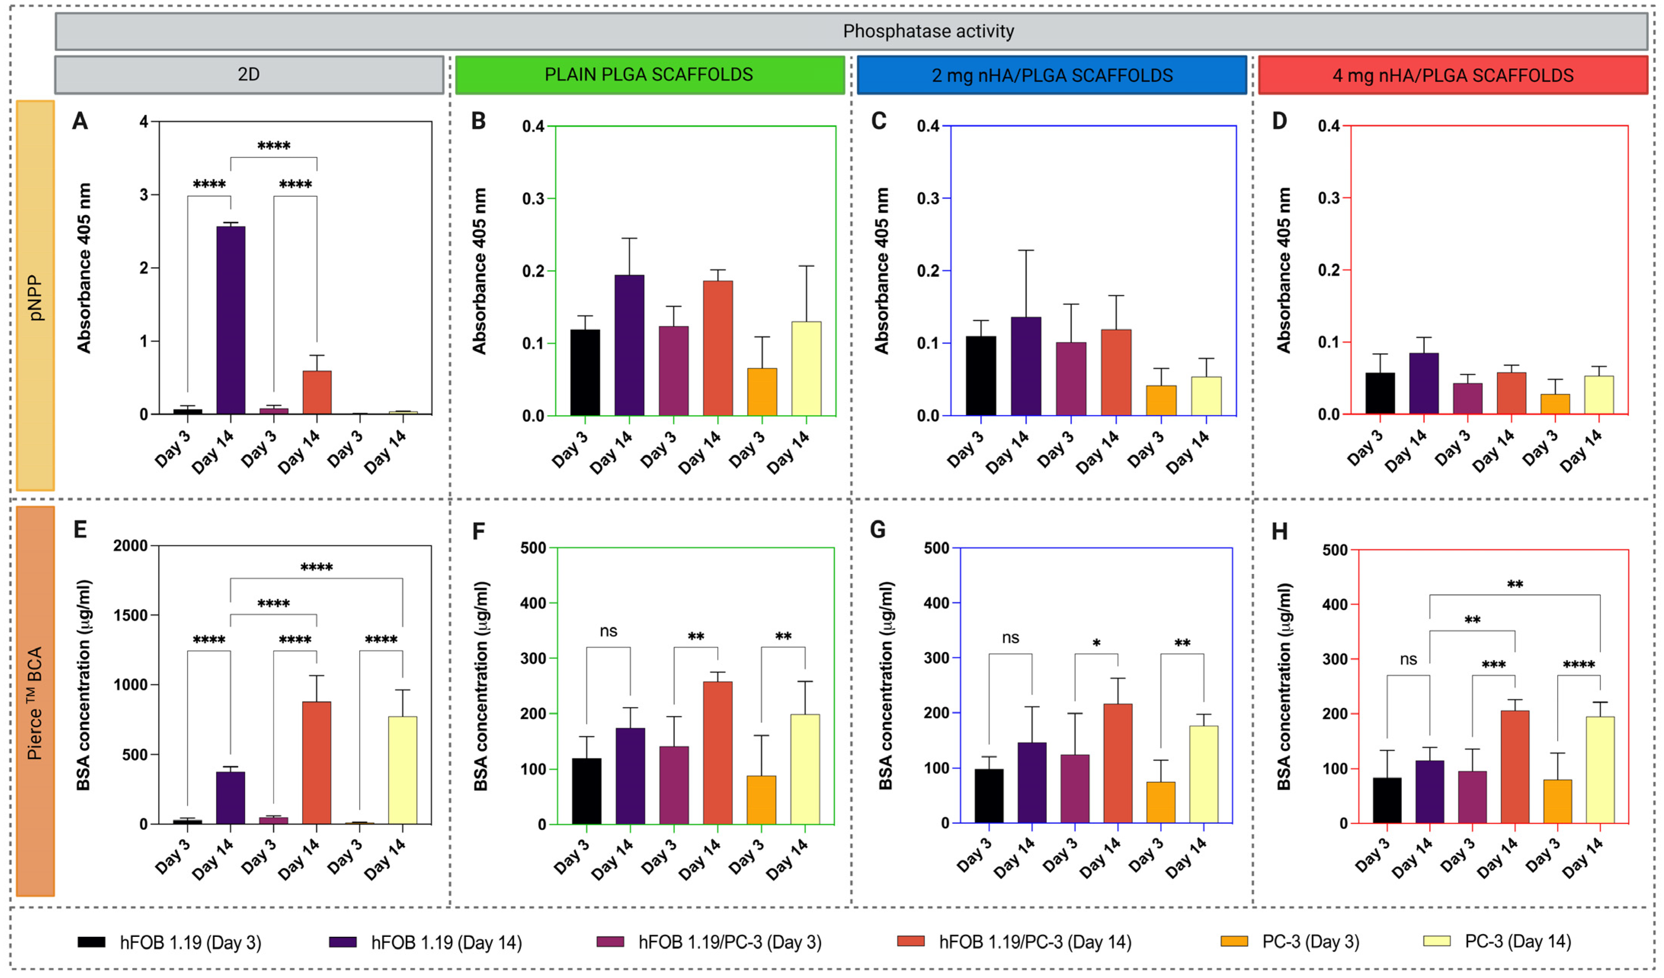The image size is (1664, 978).
Task: Click the red hFOB 1.19/PC-3 Day 14 legend swatch
Action: [x=910, y=942]
